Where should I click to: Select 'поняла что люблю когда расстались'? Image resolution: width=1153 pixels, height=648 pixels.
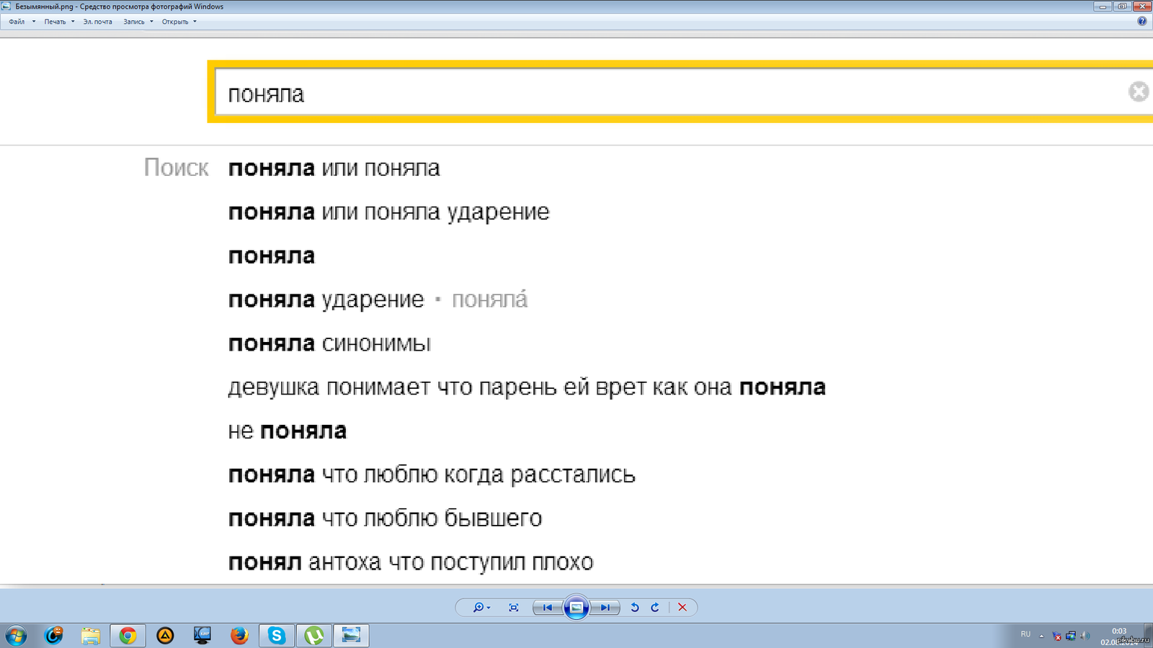pyautogui.click(x=432, y=475)
